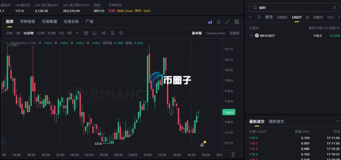Change candlestick chart type icon

pos(104,33)
